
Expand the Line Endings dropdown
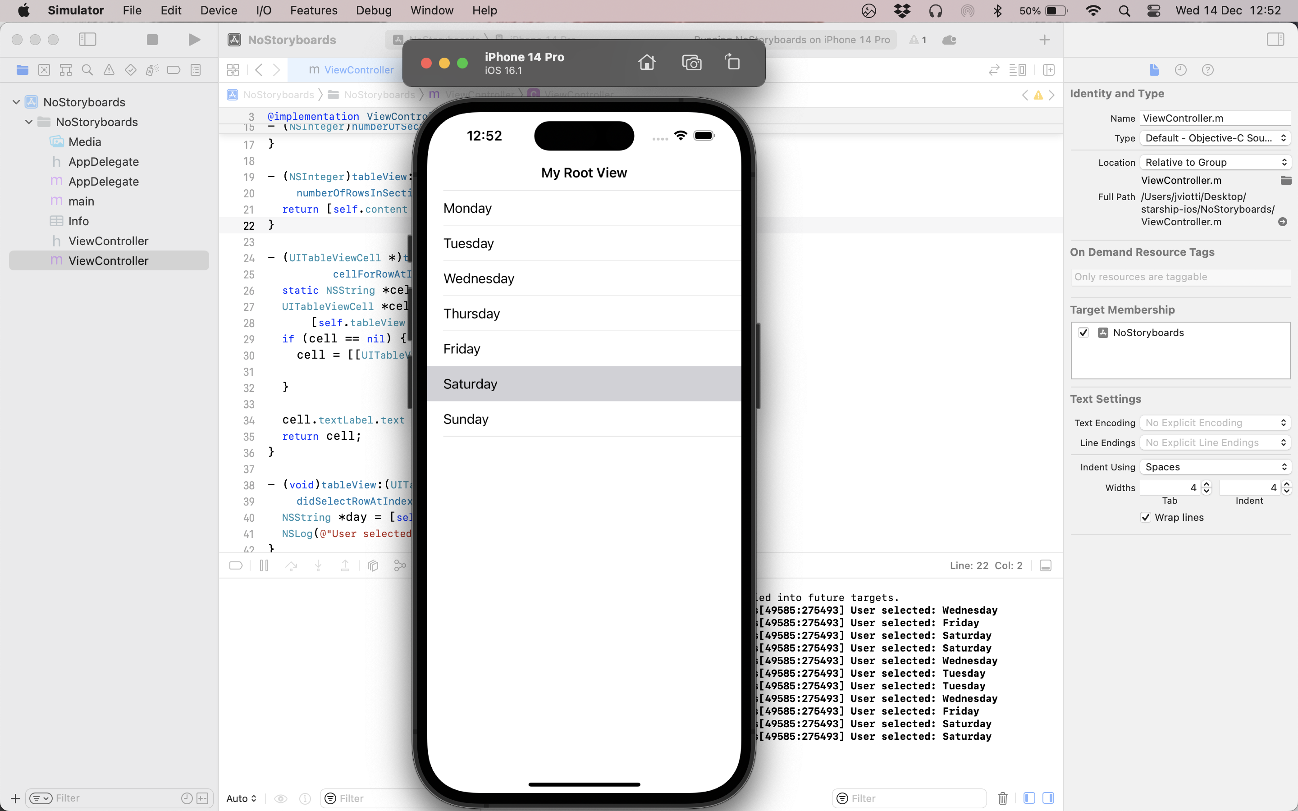pyautogui.click(x=1215, y=442)
